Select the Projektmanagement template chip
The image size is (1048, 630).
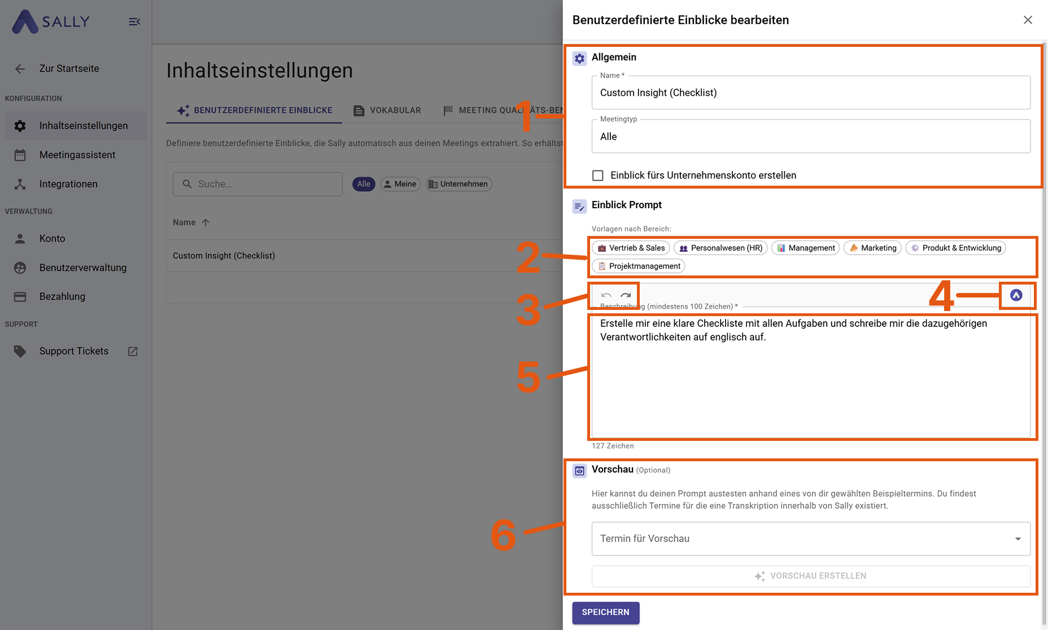639,266
